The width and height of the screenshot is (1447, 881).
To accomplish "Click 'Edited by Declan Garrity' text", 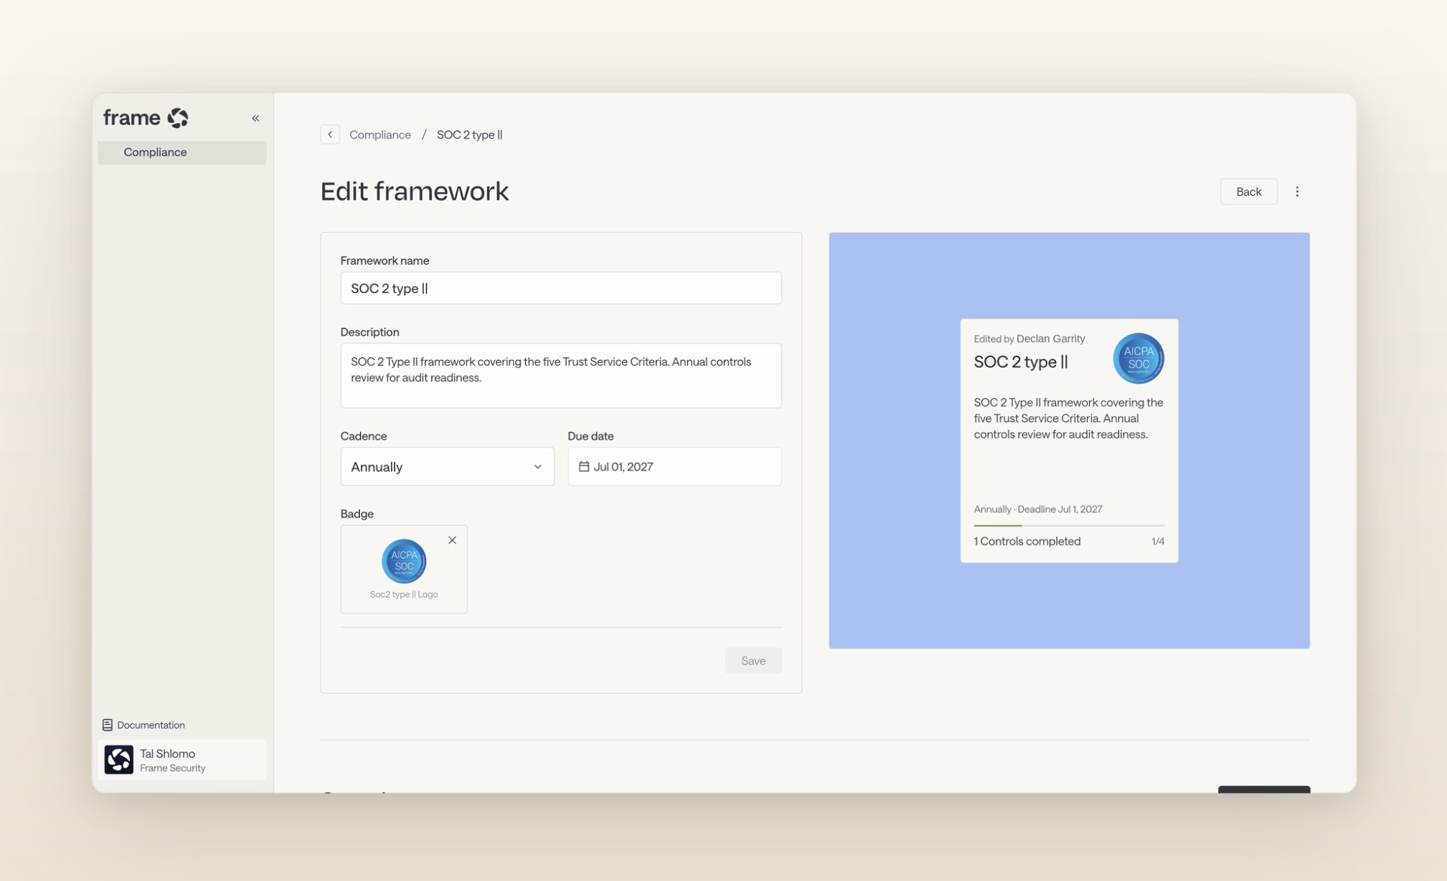I will 1029,338.
